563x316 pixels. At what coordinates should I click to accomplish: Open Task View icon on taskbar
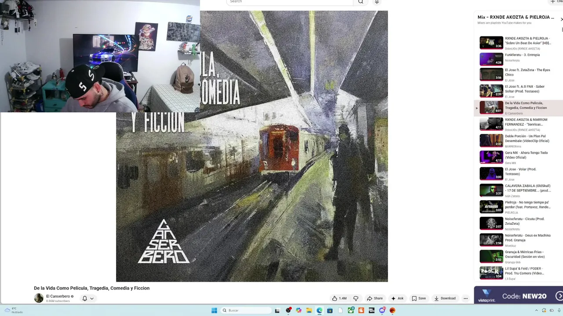277,310
